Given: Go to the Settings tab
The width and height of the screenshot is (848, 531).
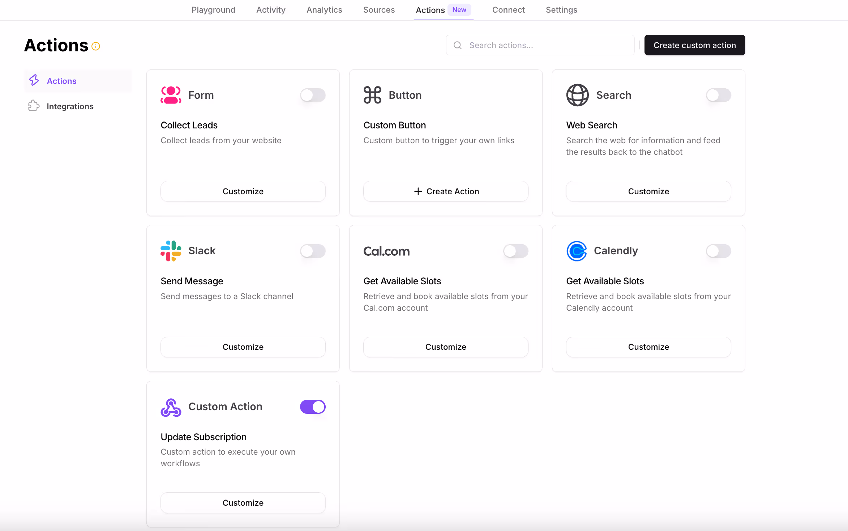Looking at the screenshot, I should pos(561,10).
